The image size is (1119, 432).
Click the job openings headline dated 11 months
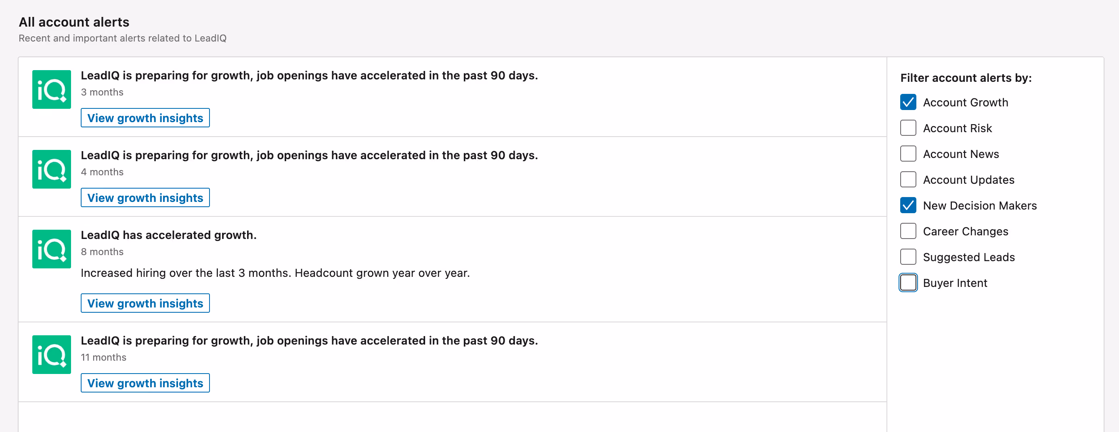pos(309,341)
